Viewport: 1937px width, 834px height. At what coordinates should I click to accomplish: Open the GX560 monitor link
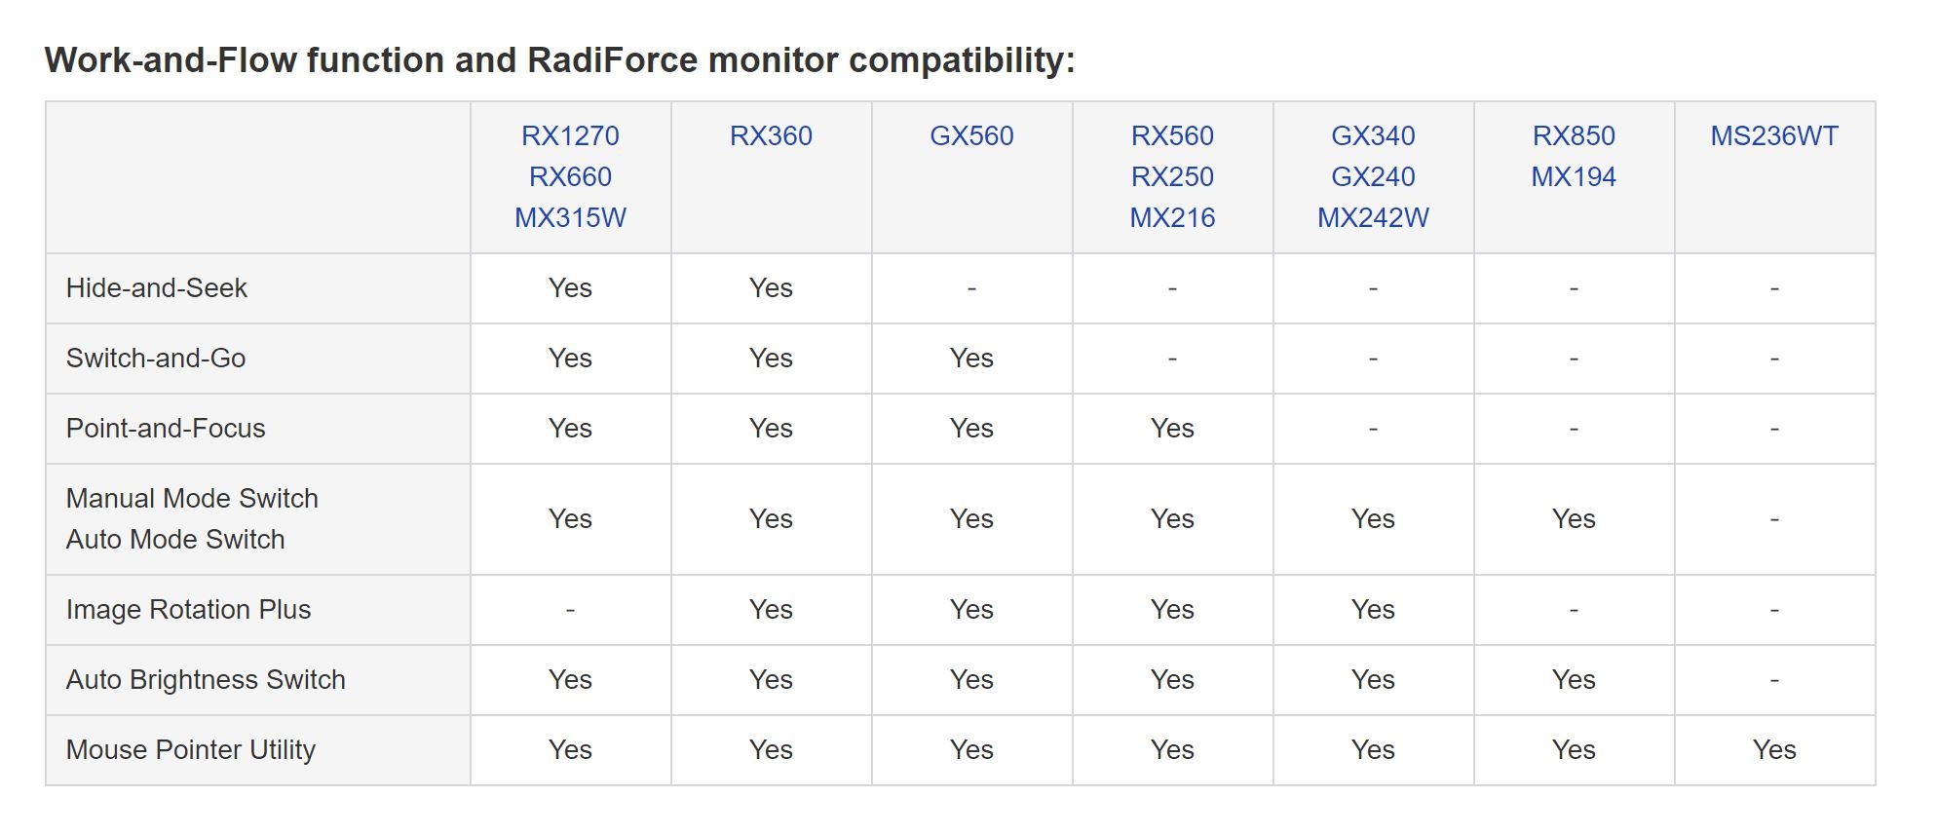tap(971, 135)
